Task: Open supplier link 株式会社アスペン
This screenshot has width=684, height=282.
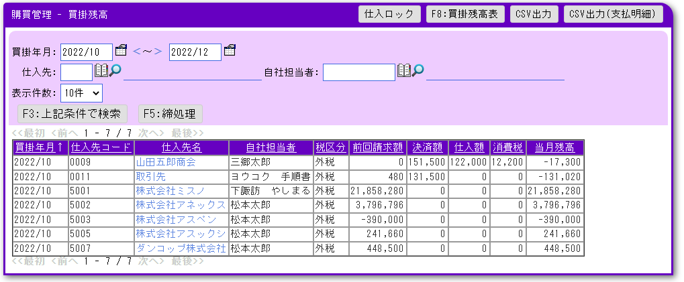Action: (x=176, y=220)
